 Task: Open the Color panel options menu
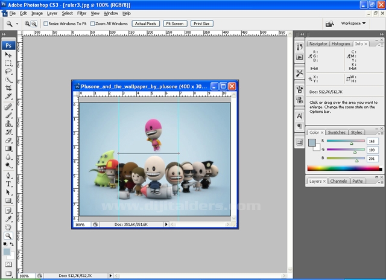[x=381, y=133]
